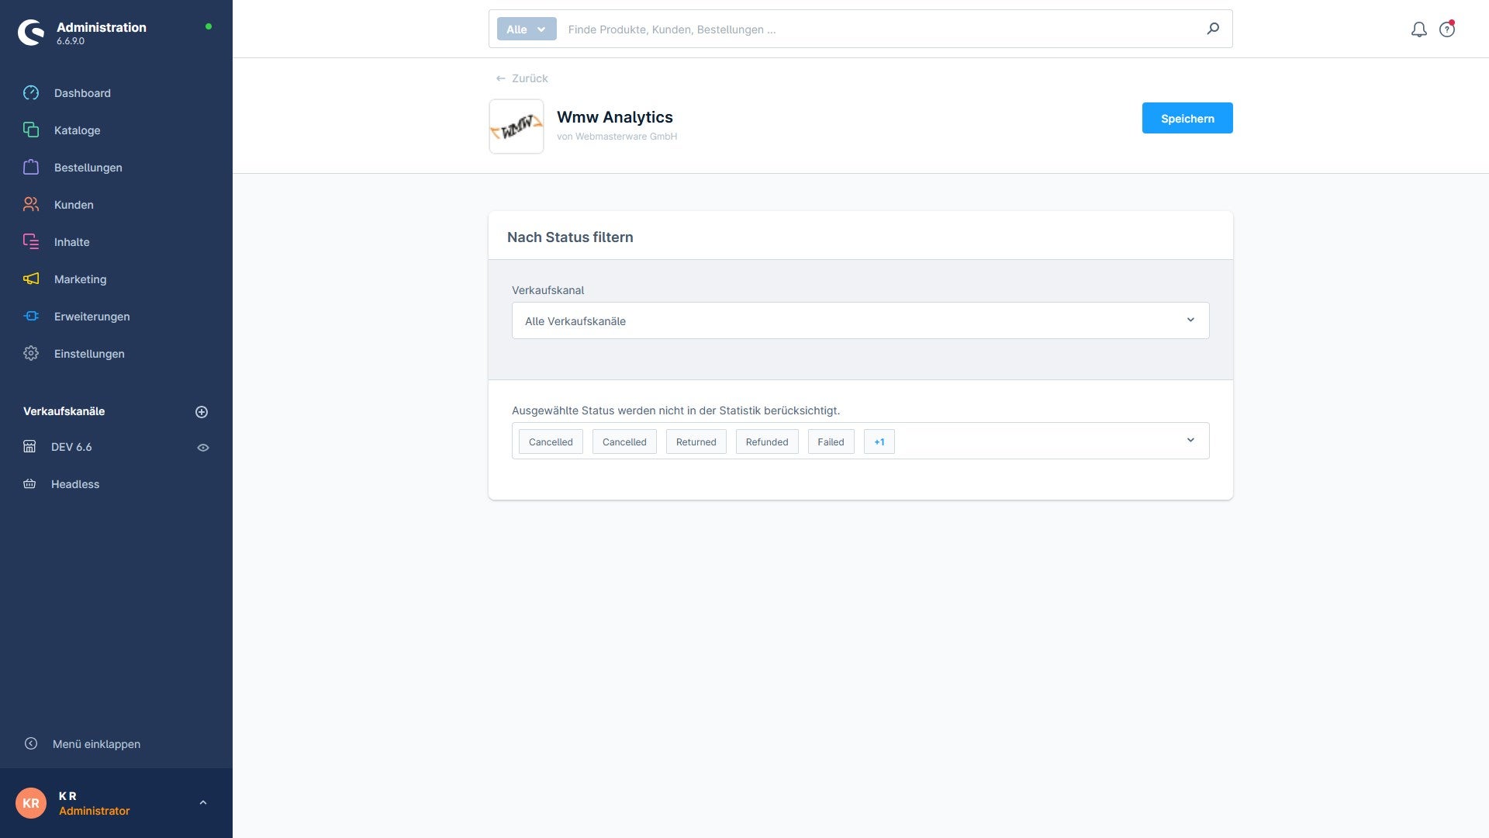The image size is (1489, 838).
Task: Click the green online status dot
Action: 209,26
